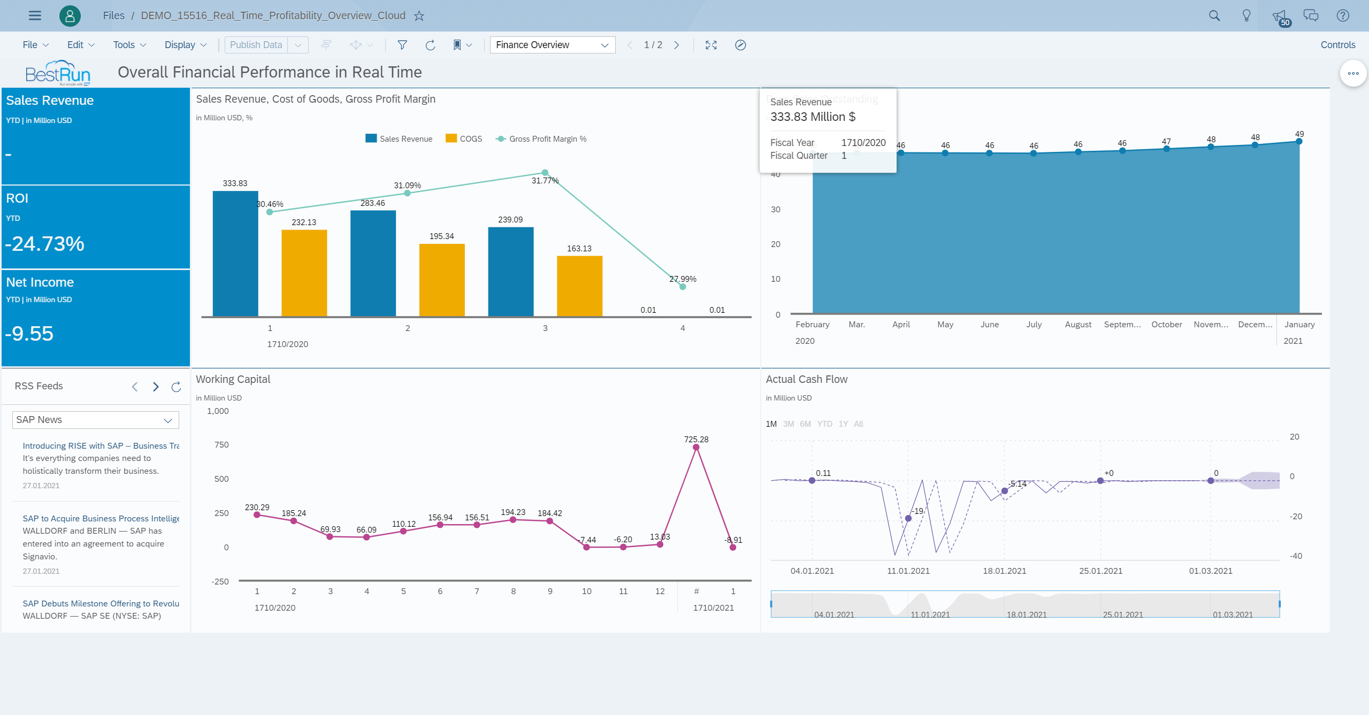Open the filter funnel icon
The height and width of the screenshot is (715, 1369).
[402, 45]
